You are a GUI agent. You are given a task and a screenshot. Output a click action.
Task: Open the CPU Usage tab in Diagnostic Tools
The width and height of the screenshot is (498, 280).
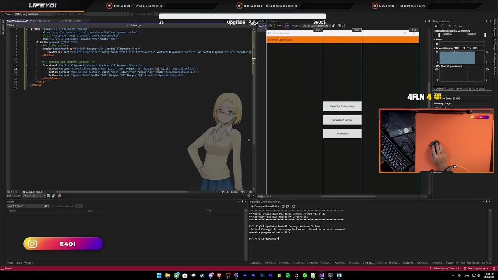[479, 89]
